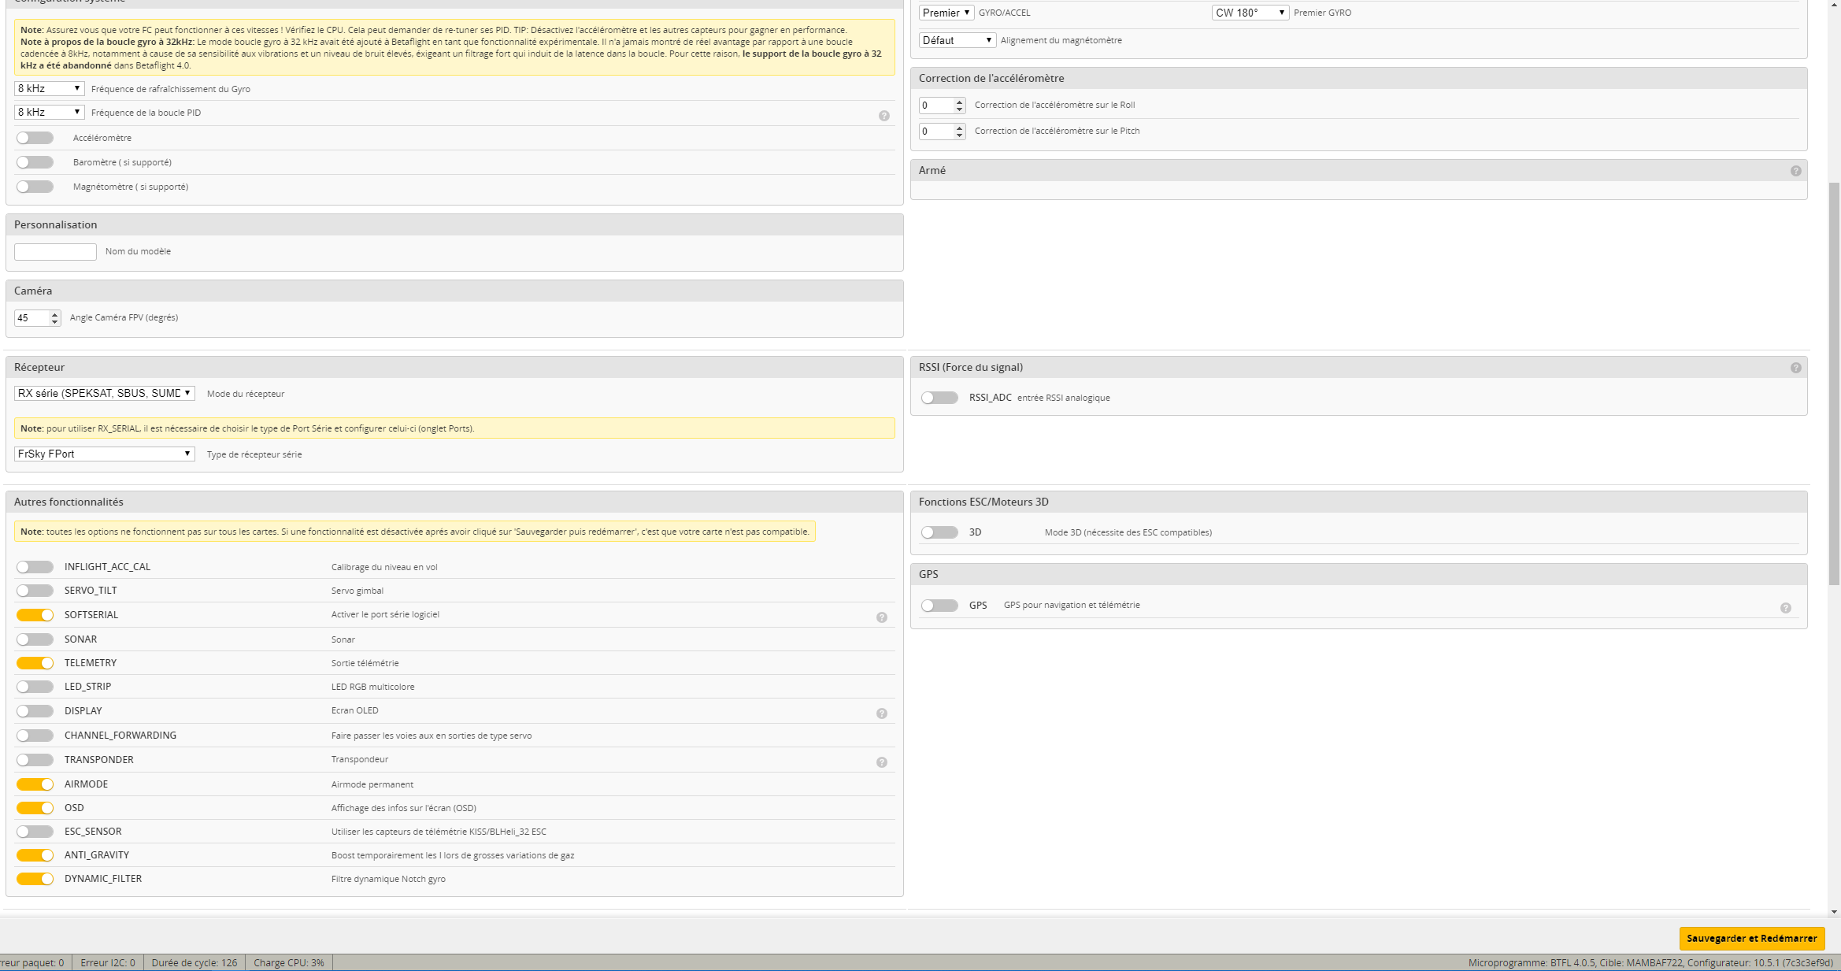
Task: Toggle 3D mode switch
Action: [x=939, y=532]
